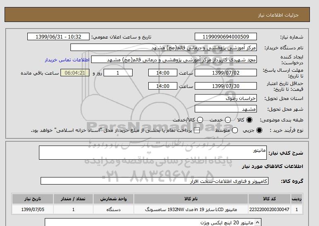Click the notes text مانیتور 20 اینچ ایکس ویژن

tap(227, 223)
